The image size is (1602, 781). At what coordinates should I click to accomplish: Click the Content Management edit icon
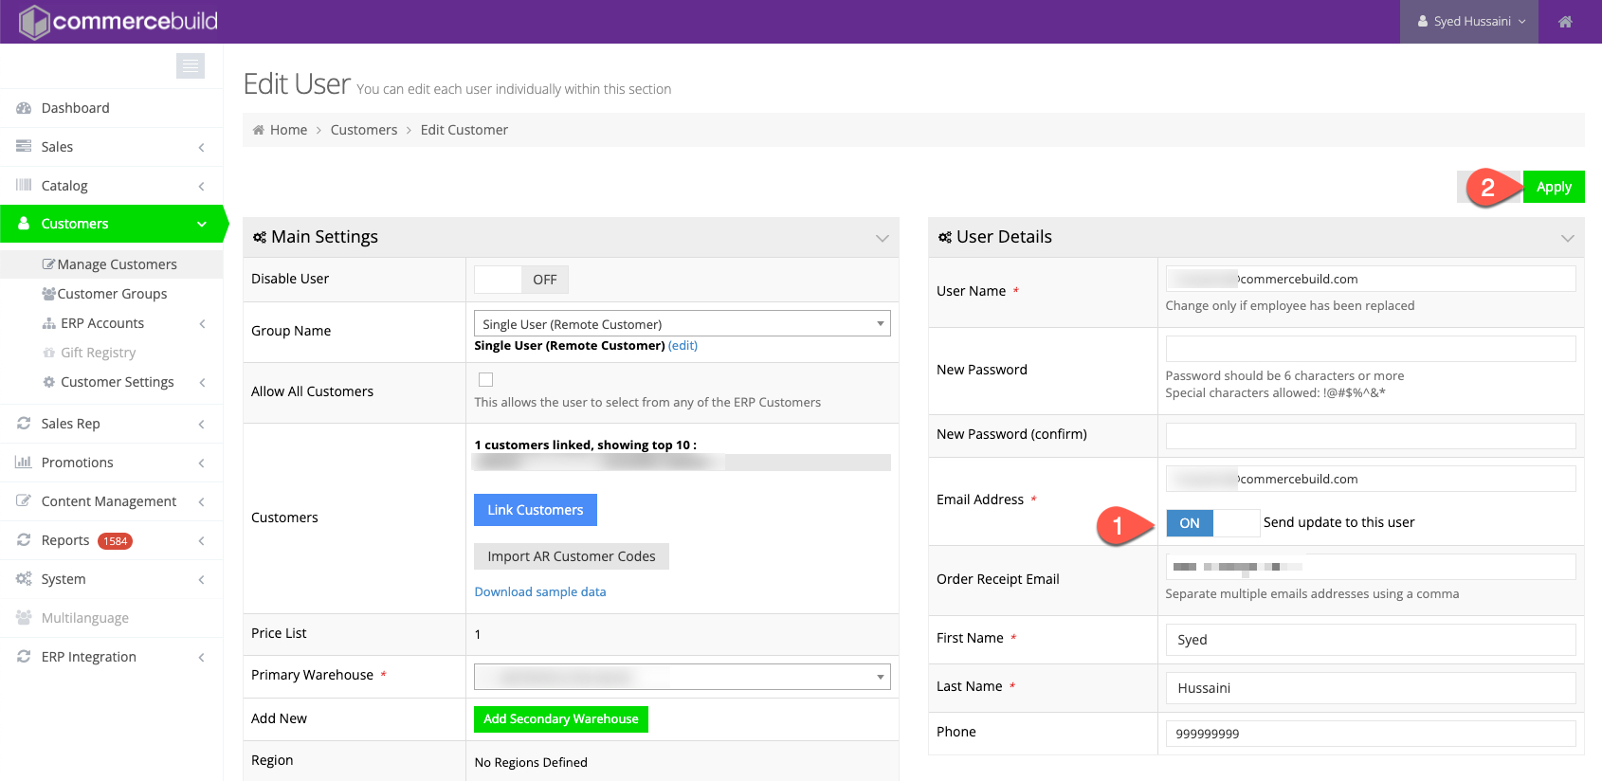24,501
